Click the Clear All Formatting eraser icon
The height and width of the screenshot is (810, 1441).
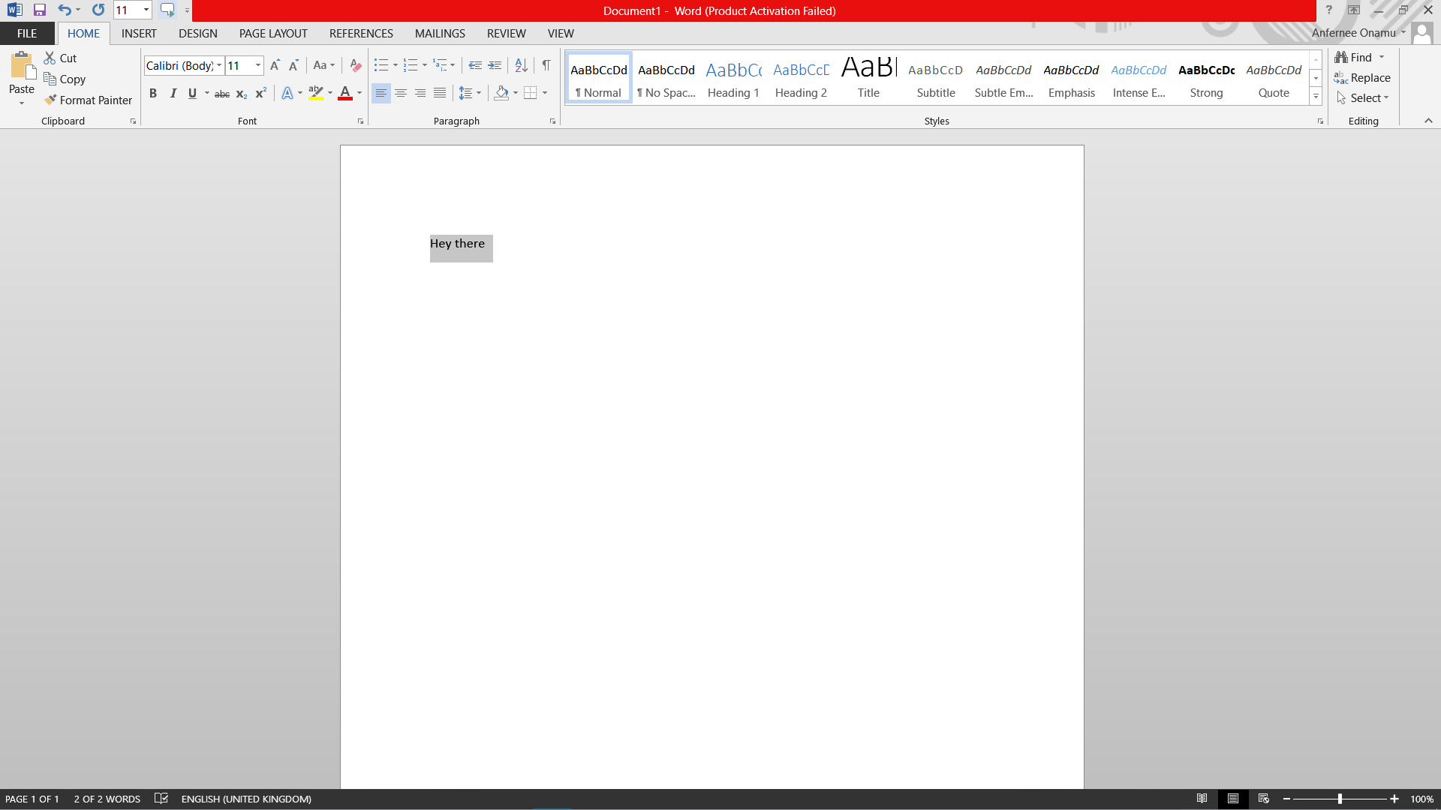356,66
